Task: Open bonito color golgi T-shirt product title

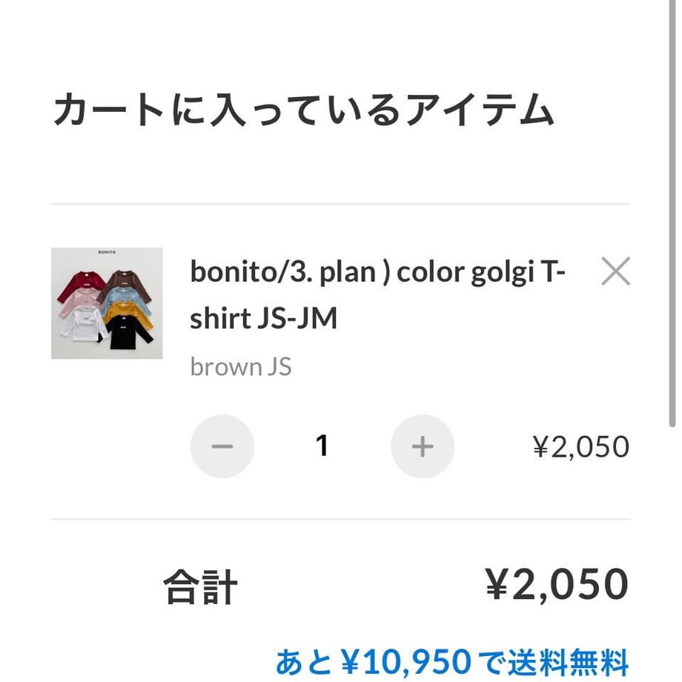Action: tap(377, 295)
